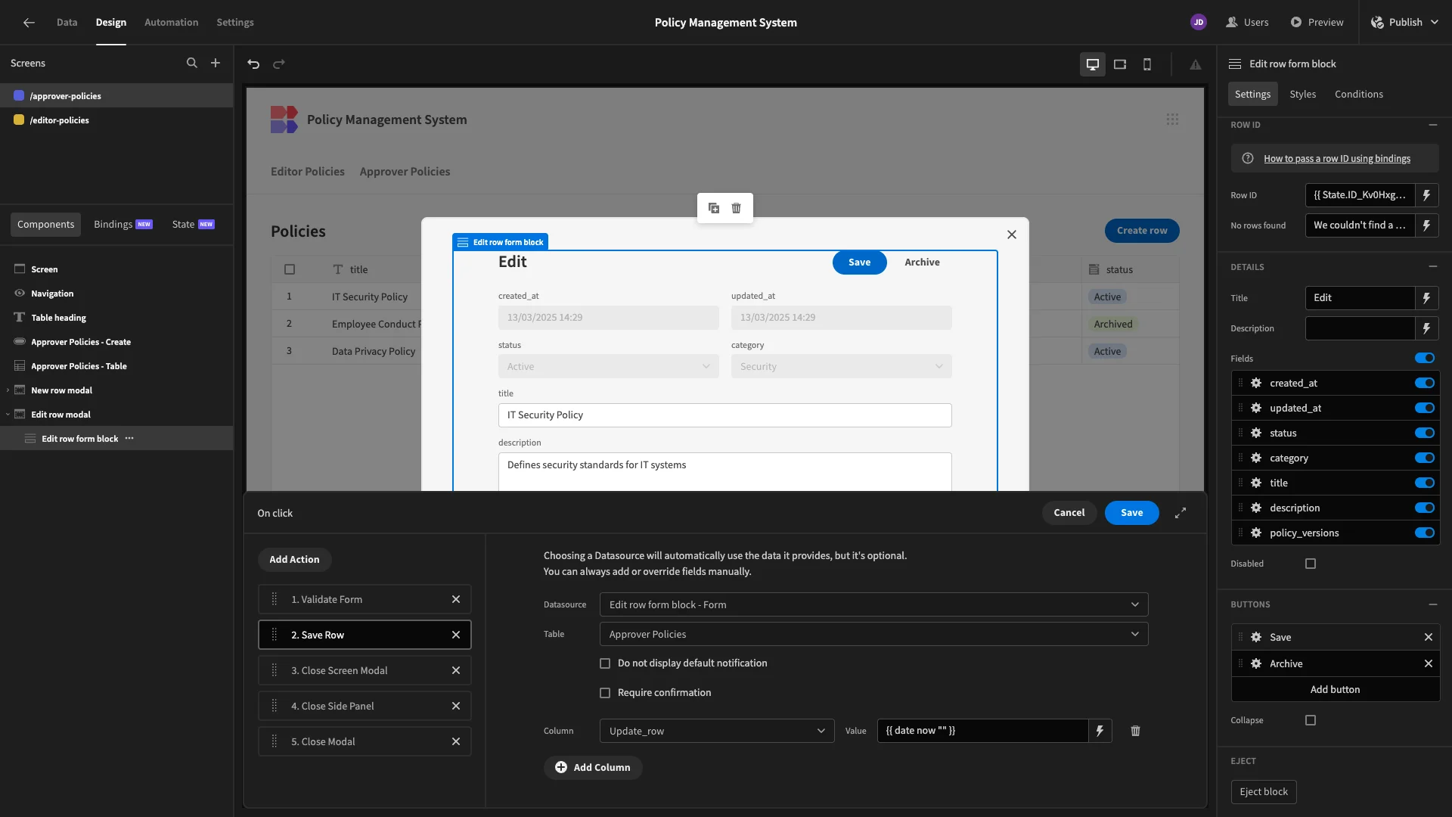Image resolution: width=1452 pixels, height=817 pixels.
Task: Open the Datasource dropdown
Action: coord(873,604)
